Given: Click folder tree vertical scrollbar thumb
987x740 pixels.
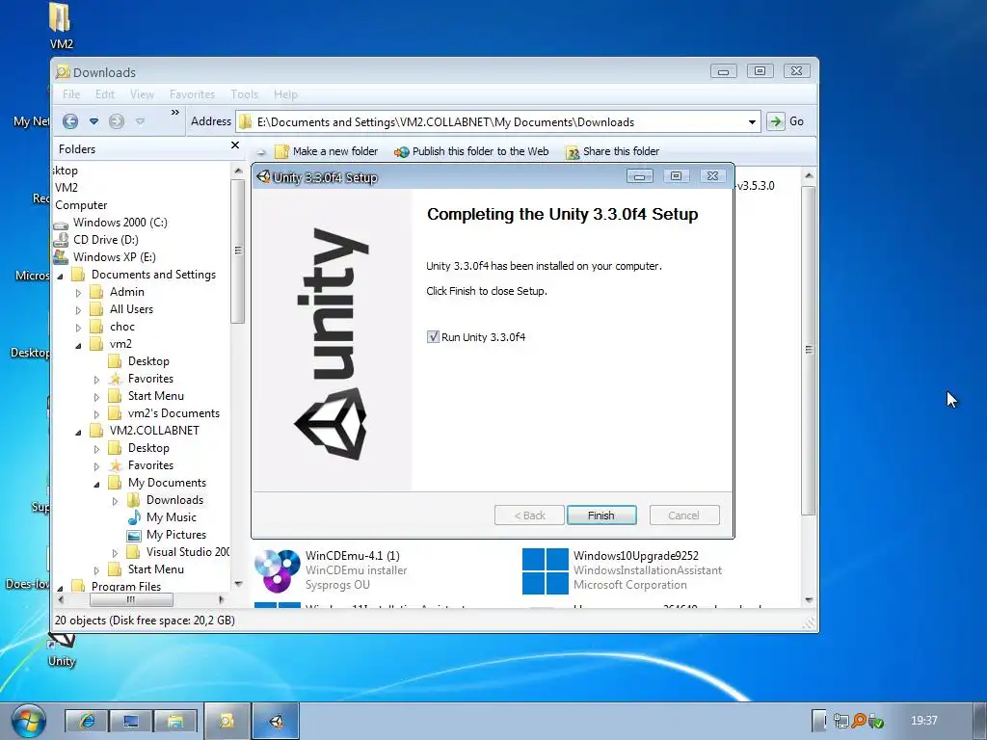Looking at the screenshot, I should pyautogui.click(x=237, y=251).
